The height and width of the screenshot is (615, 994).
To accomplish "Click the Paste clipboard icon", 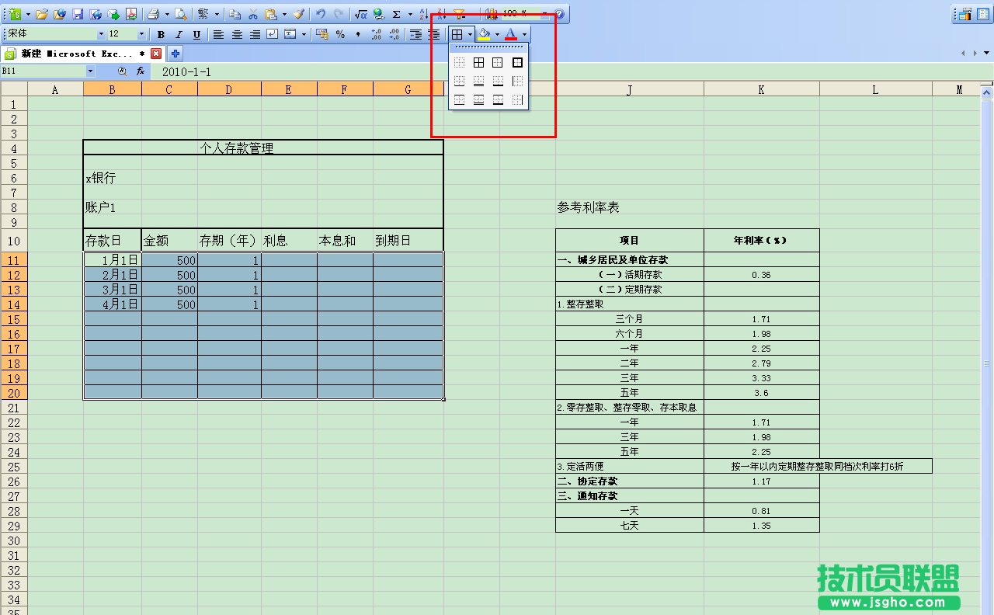I will pyautogui.click(x=271, y=13).
